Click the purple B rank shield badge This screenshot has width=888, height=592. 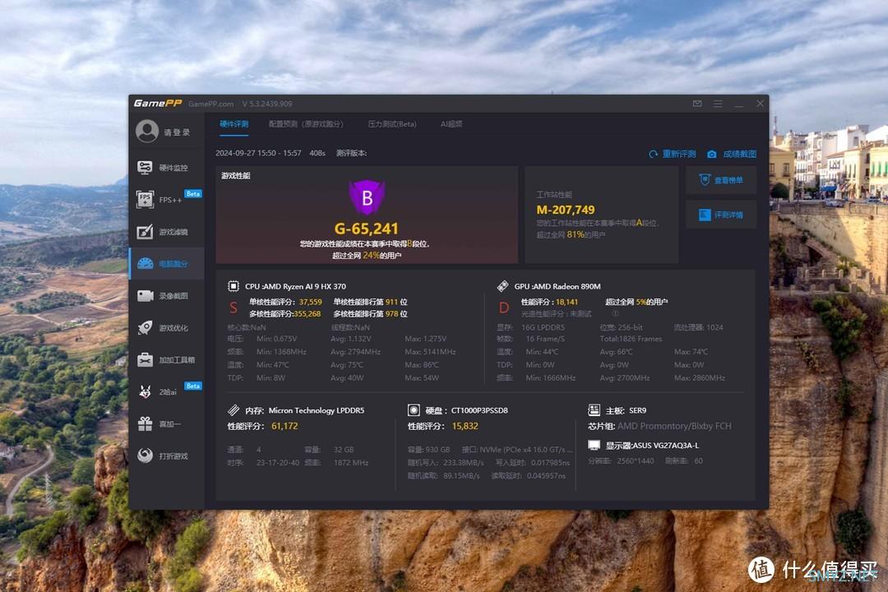367,197
